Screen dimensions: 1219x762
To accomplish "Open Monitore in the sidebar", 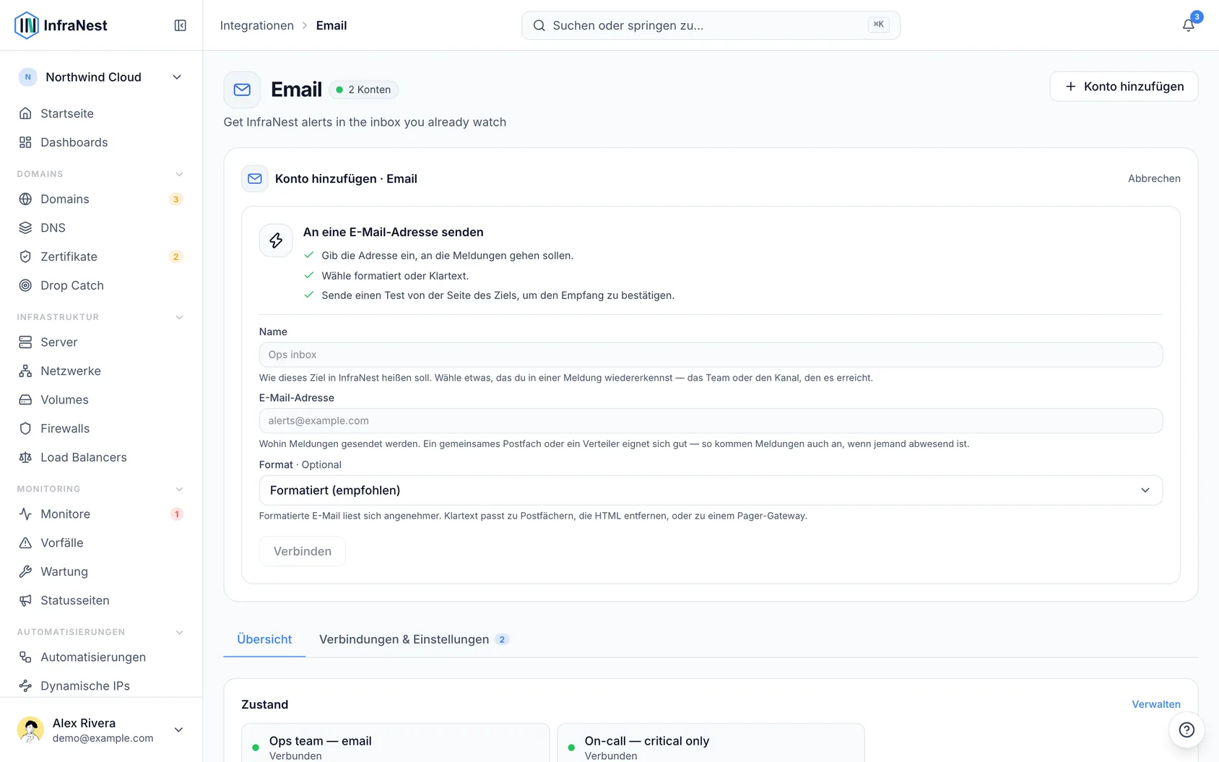I will point(100,514).
